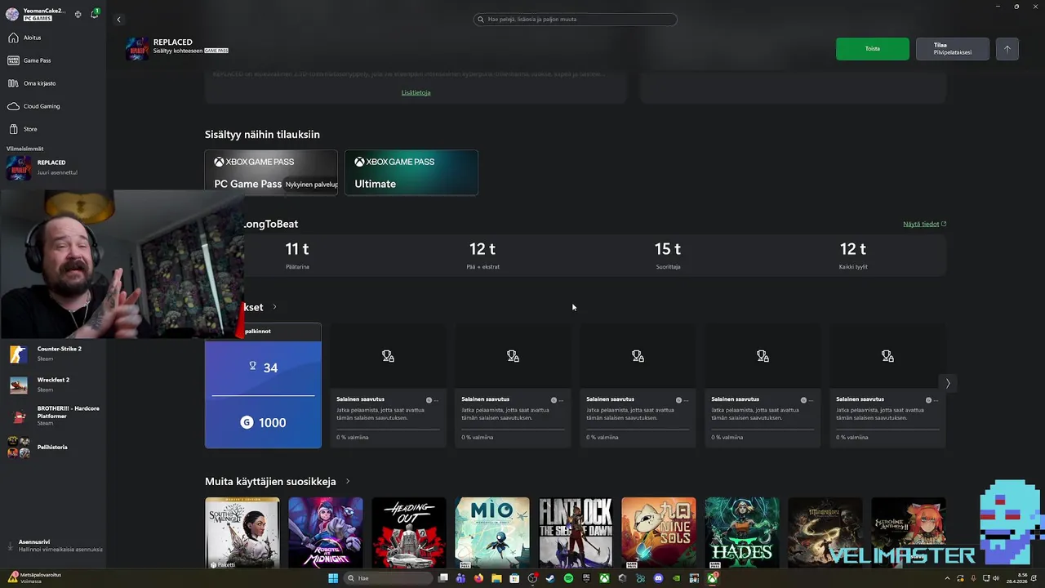This screenshot has width=1045, height=588.
Task: Select the PC Game Pass subscription card
Action: pyautogui.click(x=271, y=172)
